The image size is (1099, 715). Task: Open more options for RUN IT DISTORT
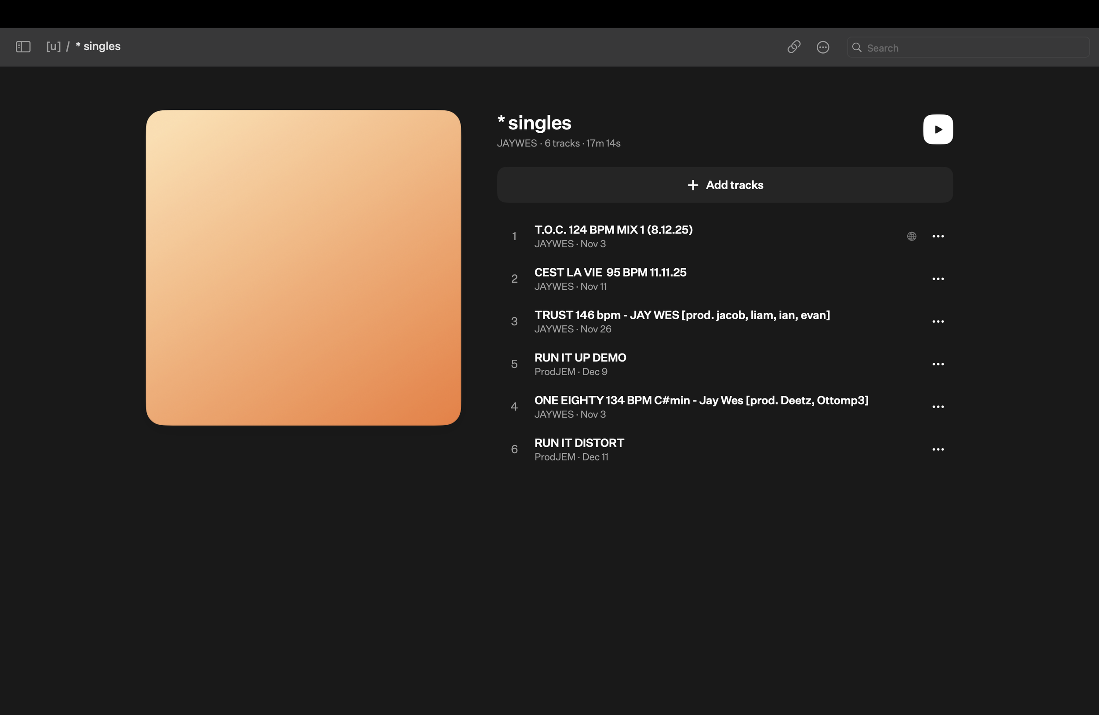pyautogui.click(x=938, y=449)
